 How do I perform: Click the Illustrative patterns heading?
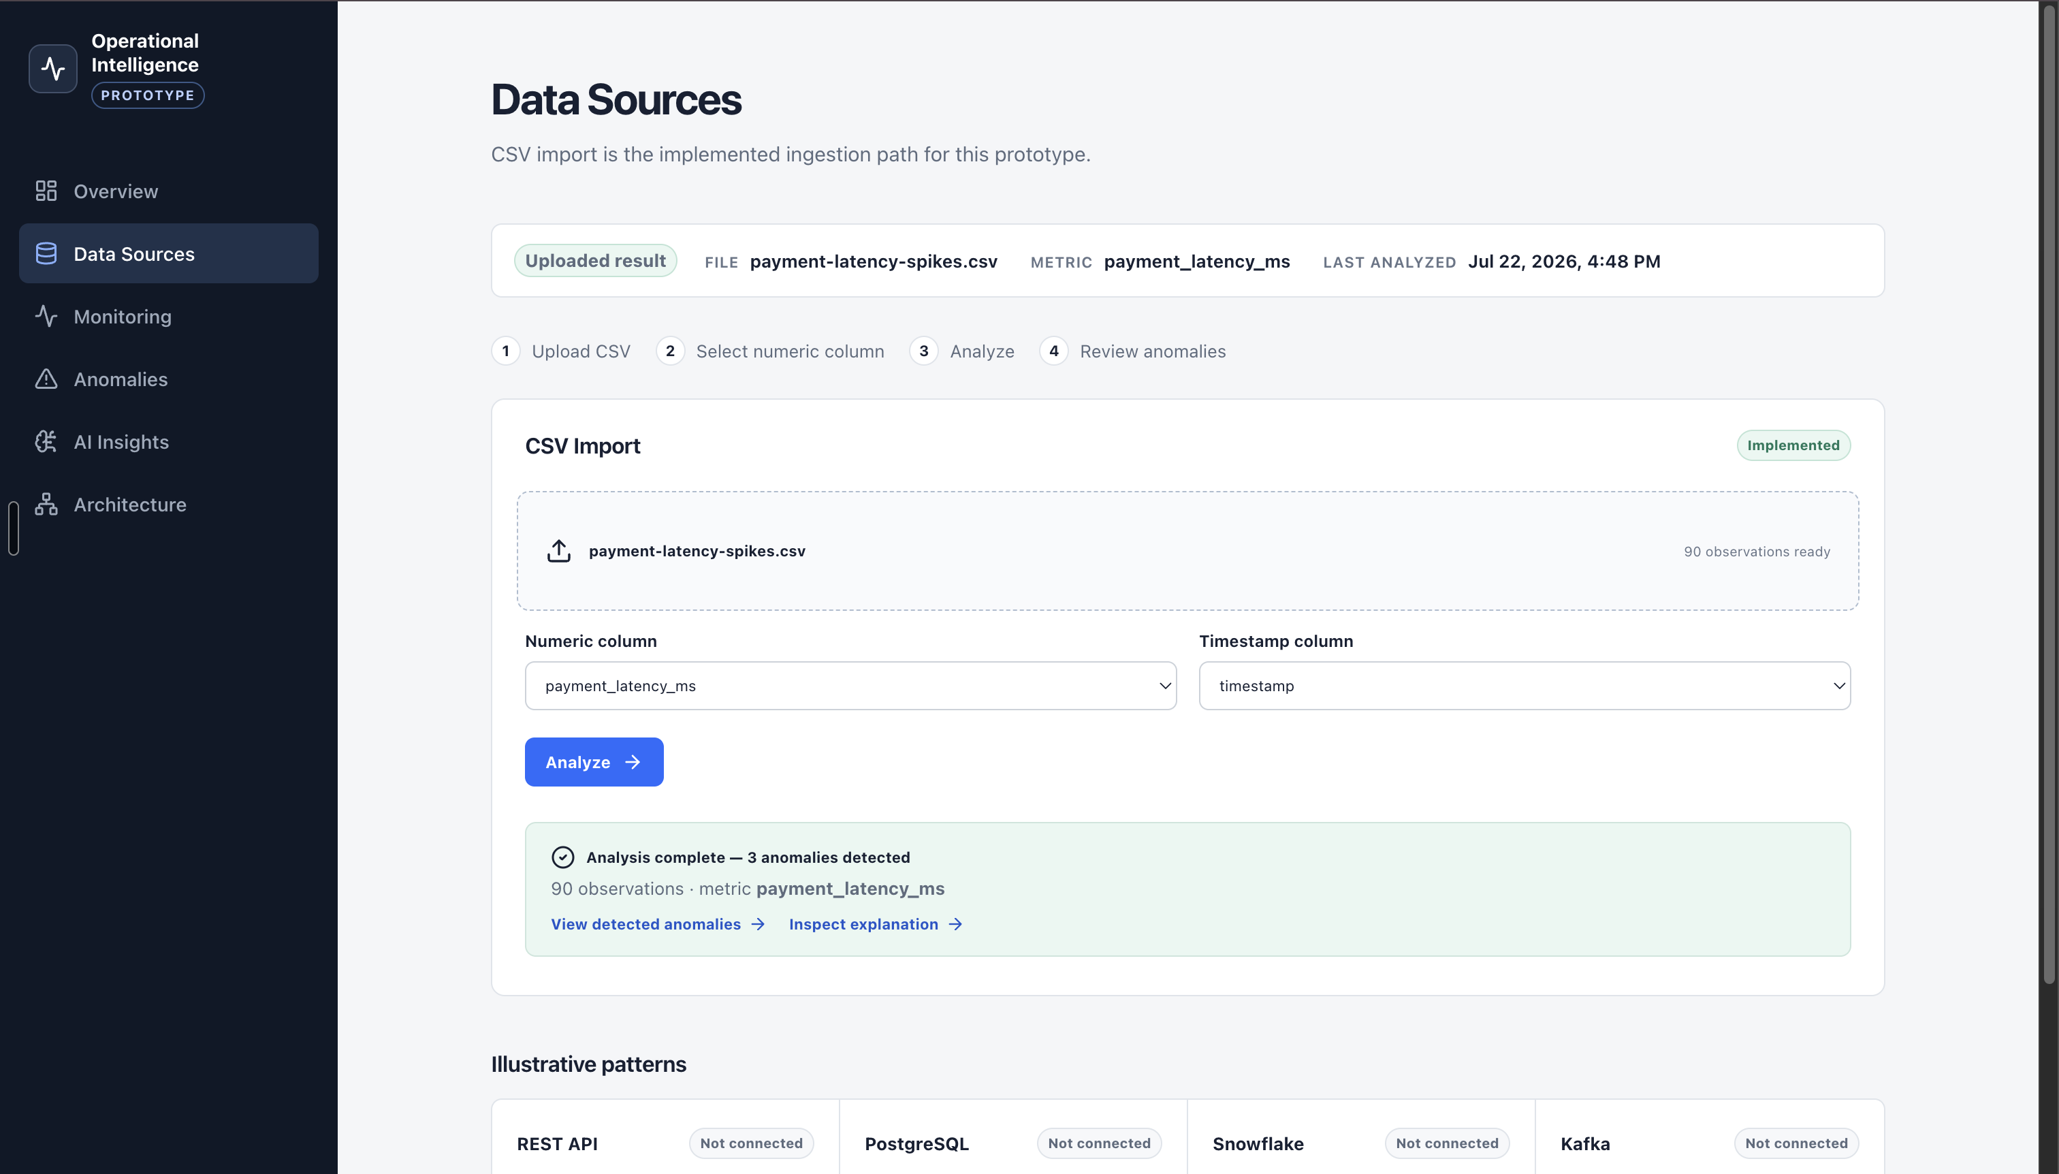(x=588, y=1064)
